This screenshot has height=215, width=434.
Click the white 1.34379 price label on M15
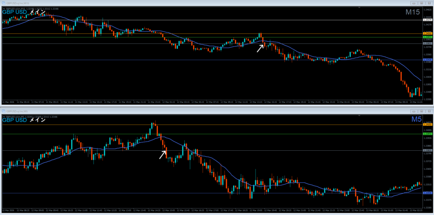click(x=428, y=20)
